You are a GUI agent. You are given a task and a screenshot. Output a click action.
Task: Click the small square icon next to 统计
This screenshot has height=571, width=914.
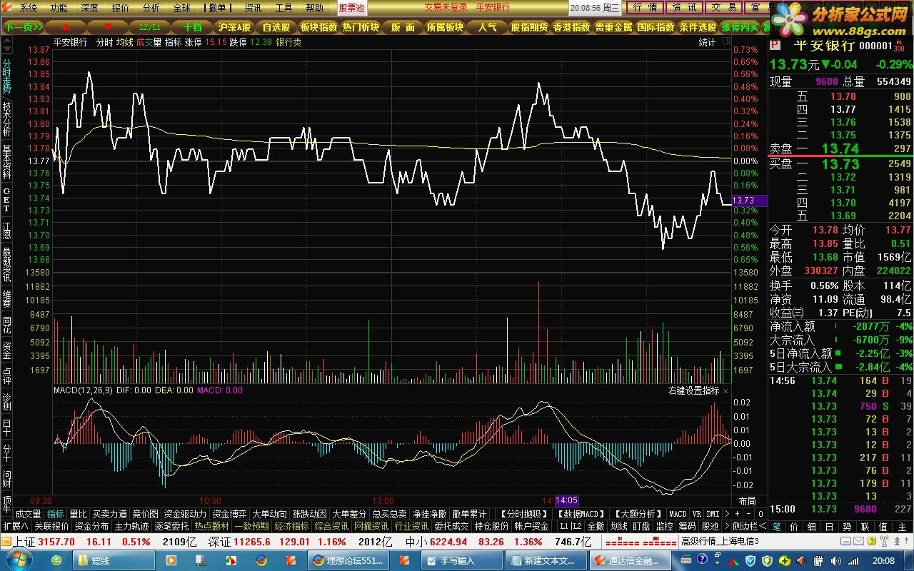tap(725, 42)
